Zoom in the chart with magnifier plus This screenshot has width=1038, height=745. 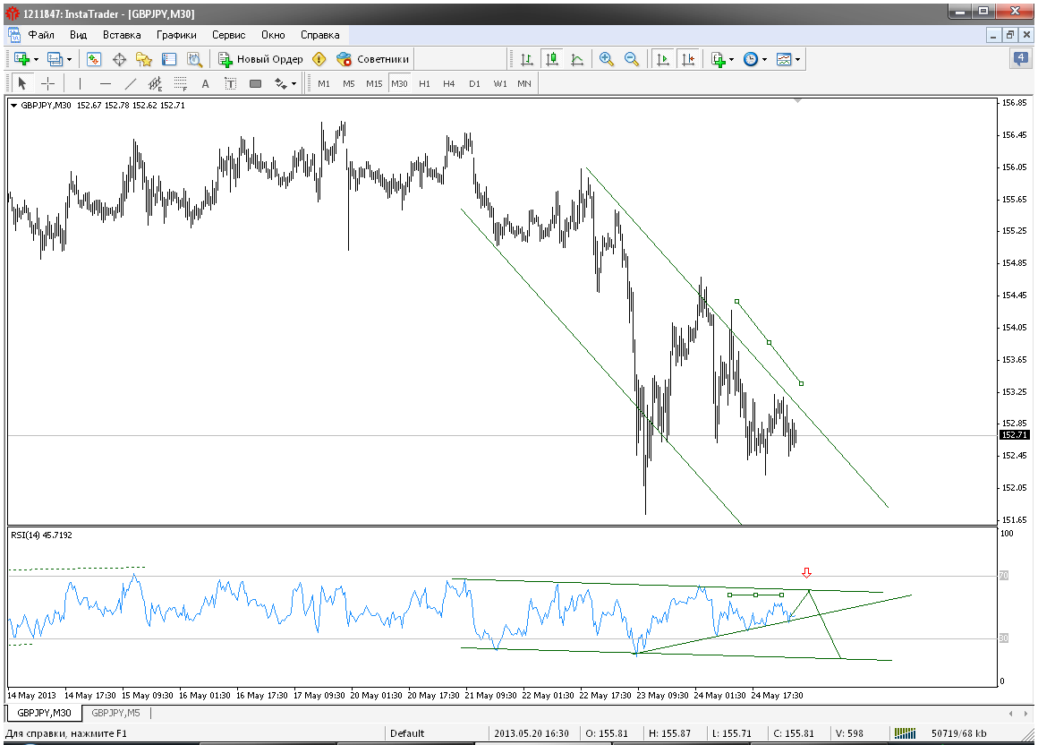(606, 60)
